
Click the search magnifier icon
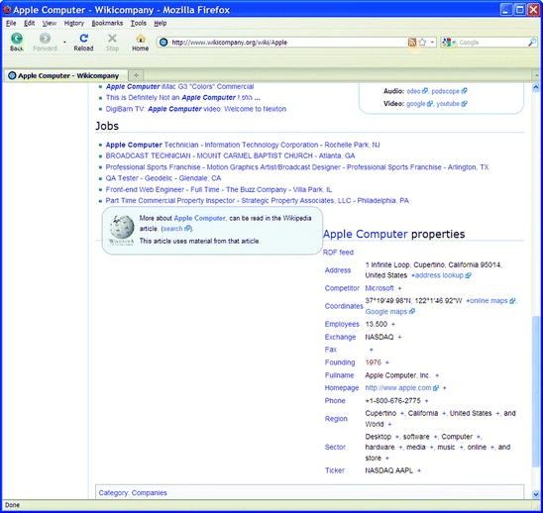532,43
